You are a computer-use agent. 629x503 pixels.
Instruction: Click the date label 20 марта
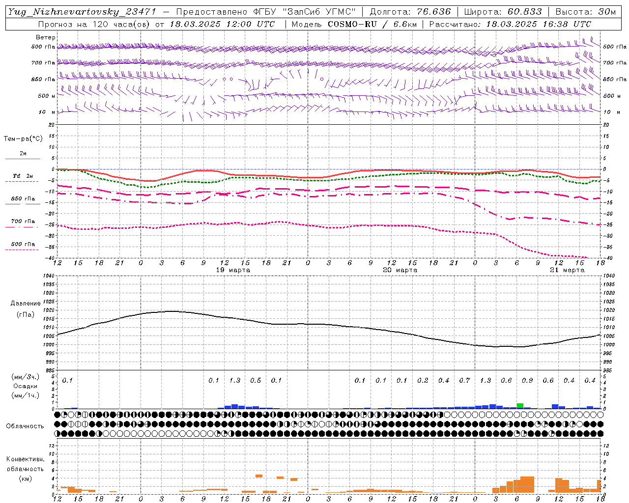[400, 270]
